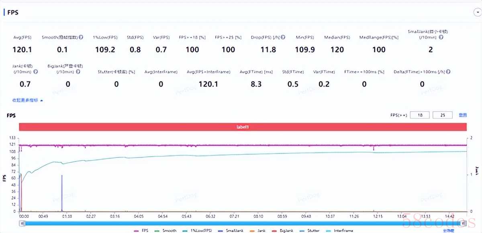The height and width of the screenshot is (233, 482).
Task: Collapse the extra metrics link below Jank
Action: click(x=27, y=100)
